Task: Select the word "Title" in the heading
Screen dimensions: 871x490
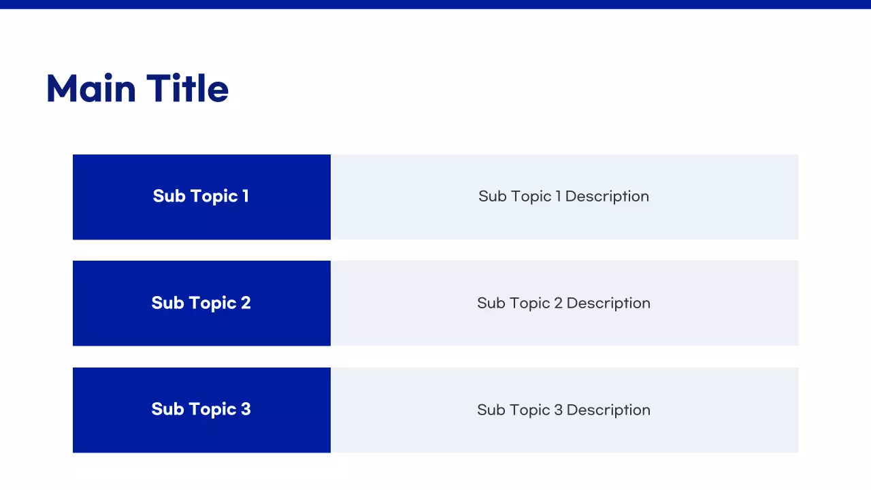Action: [188, 89]
